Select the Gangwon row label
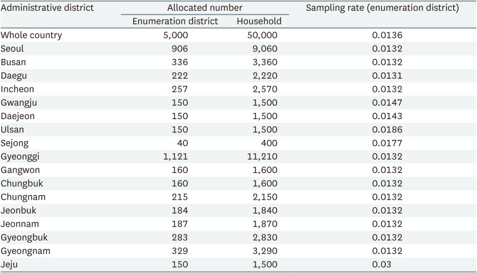Viewport: 477px width, 273px height. point(20,170)
